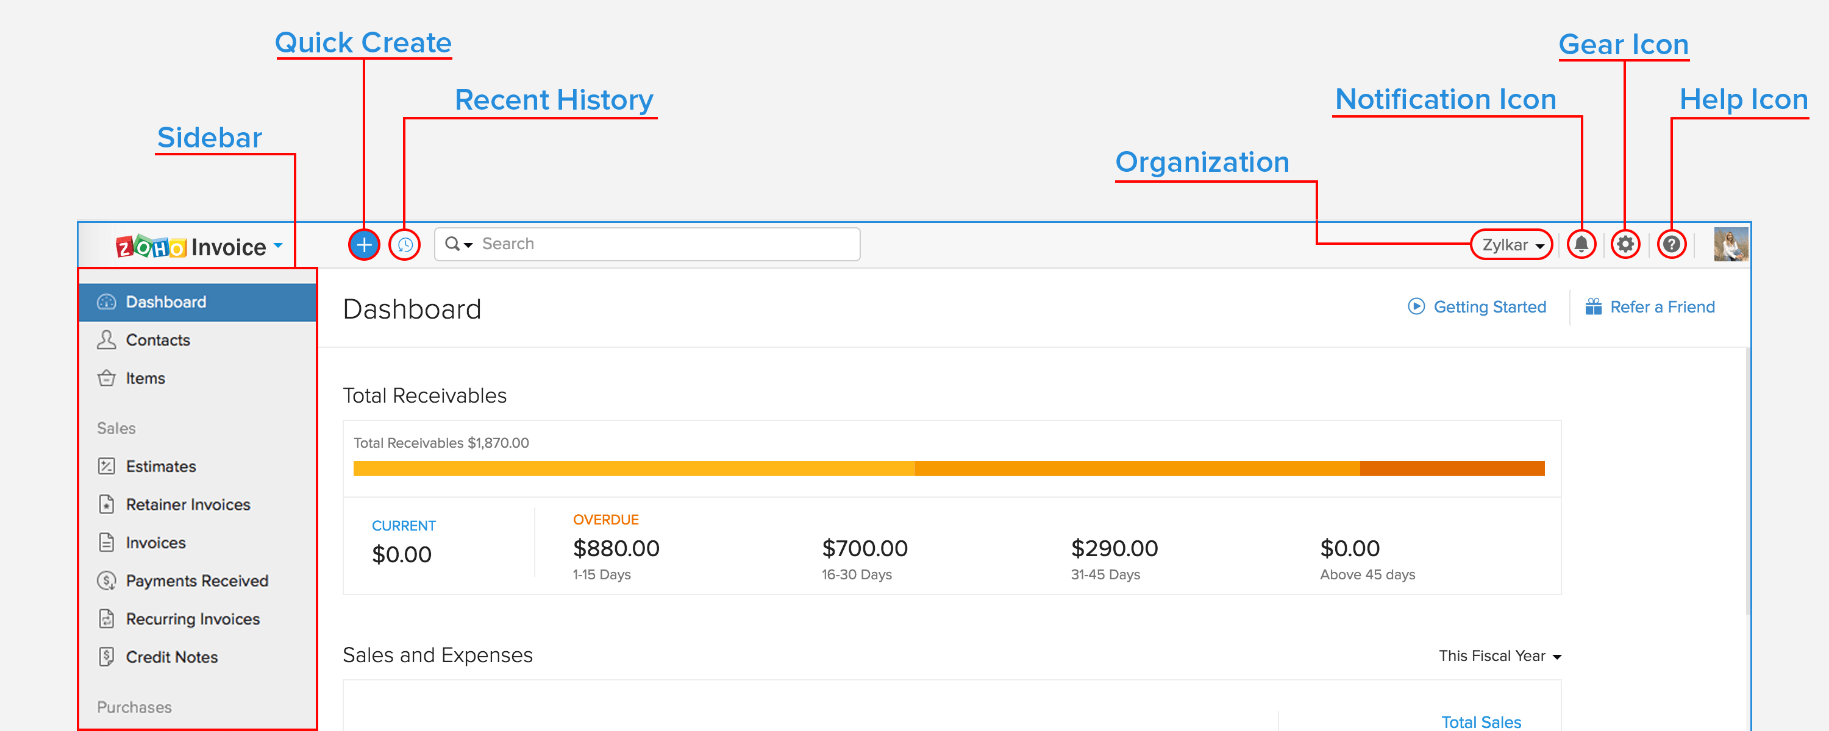Open settings via the gear icon
Screen dimensions: 1829x731
[x=1625, y=244]
